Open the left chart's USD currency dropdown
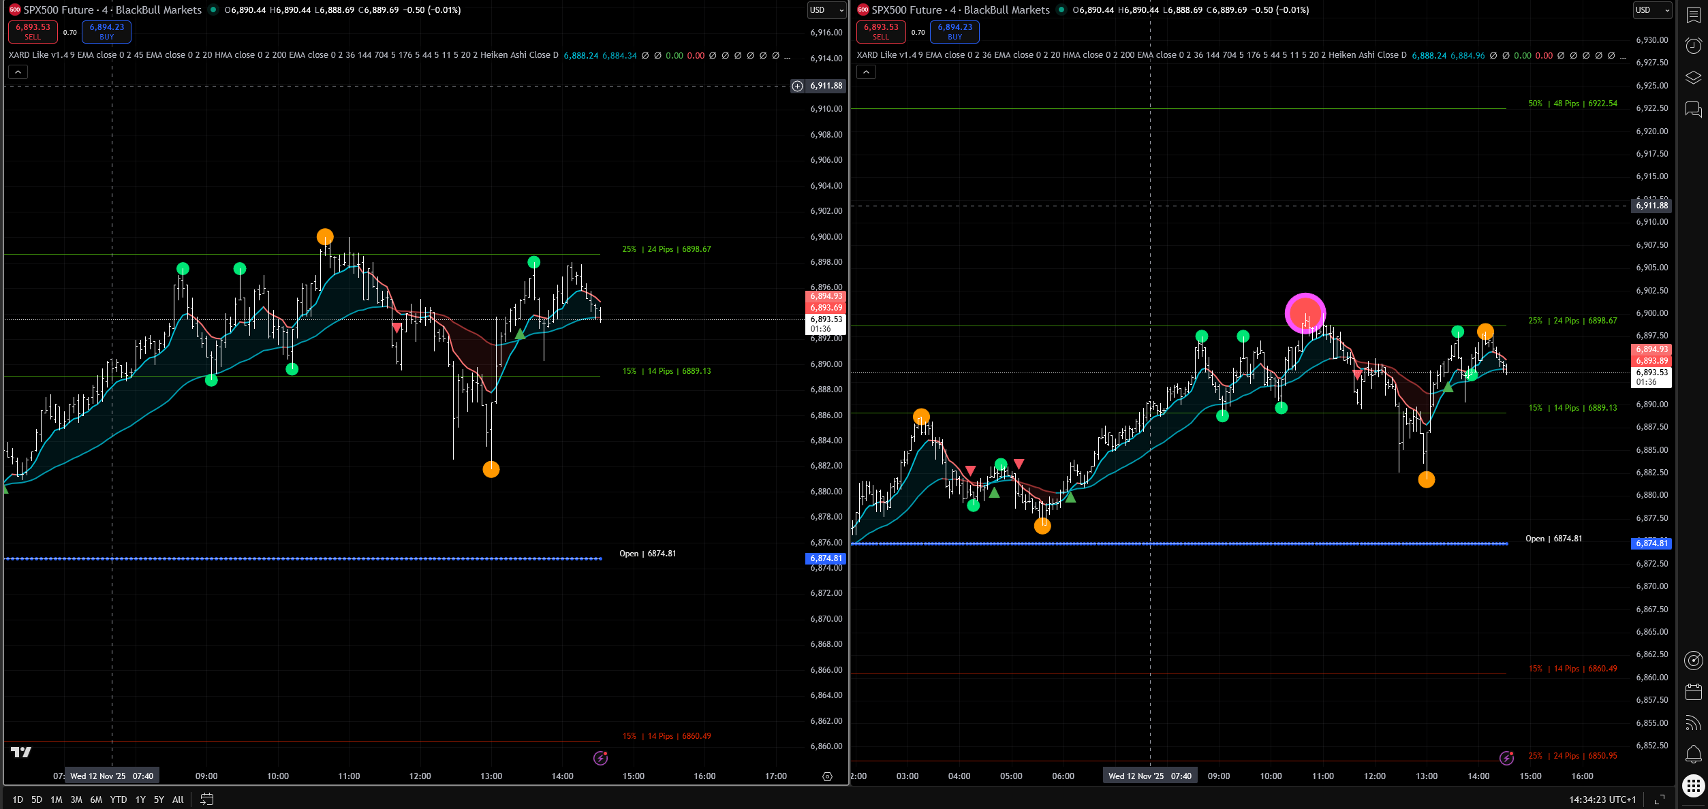Viewport: 1708px width, 809px height. pos(826,10)
